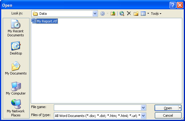
Task: Open the Open button's dropdown arrow
Action: click(x=180, y=108)
